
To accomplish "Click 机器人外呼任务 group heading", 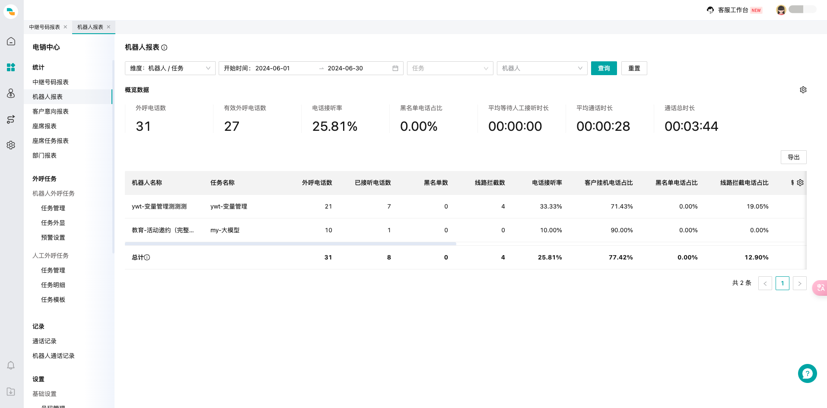I will point(54,193).
